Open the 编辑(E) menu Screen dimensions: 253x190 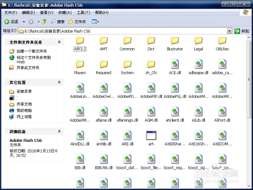[x=28, y=13]
